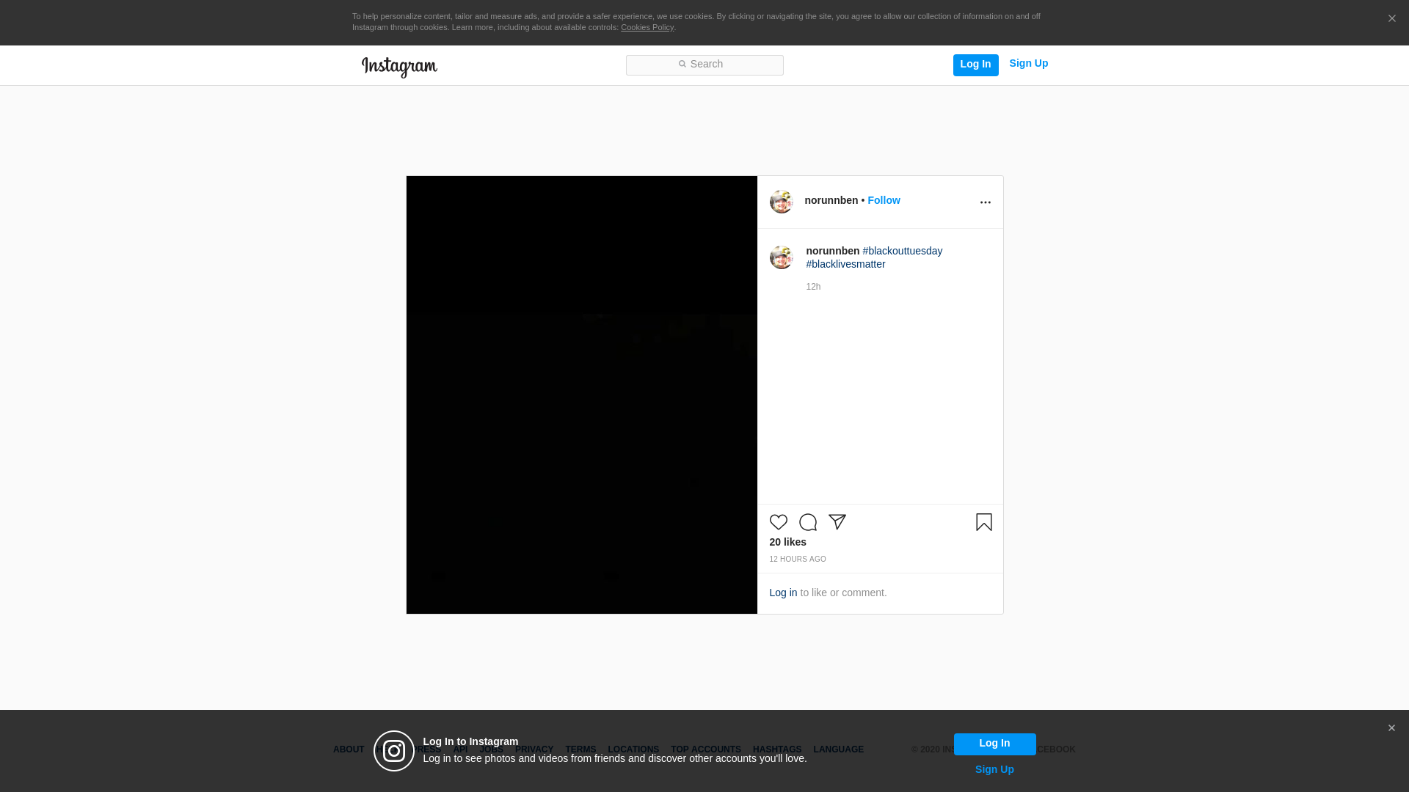
Task: Click the black post image
Action: (581, 395)
